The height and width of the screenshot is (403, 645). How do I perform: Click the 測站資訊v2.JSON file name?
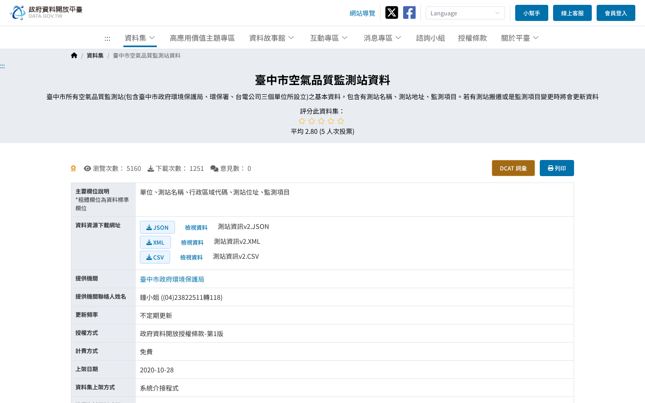[x=243, y=226]
